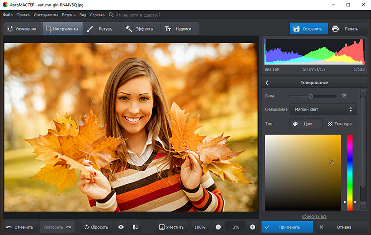The image size is (371, 235).
Task: Switch to the Инструменты crop tab
Action: [x=62, y=29]
